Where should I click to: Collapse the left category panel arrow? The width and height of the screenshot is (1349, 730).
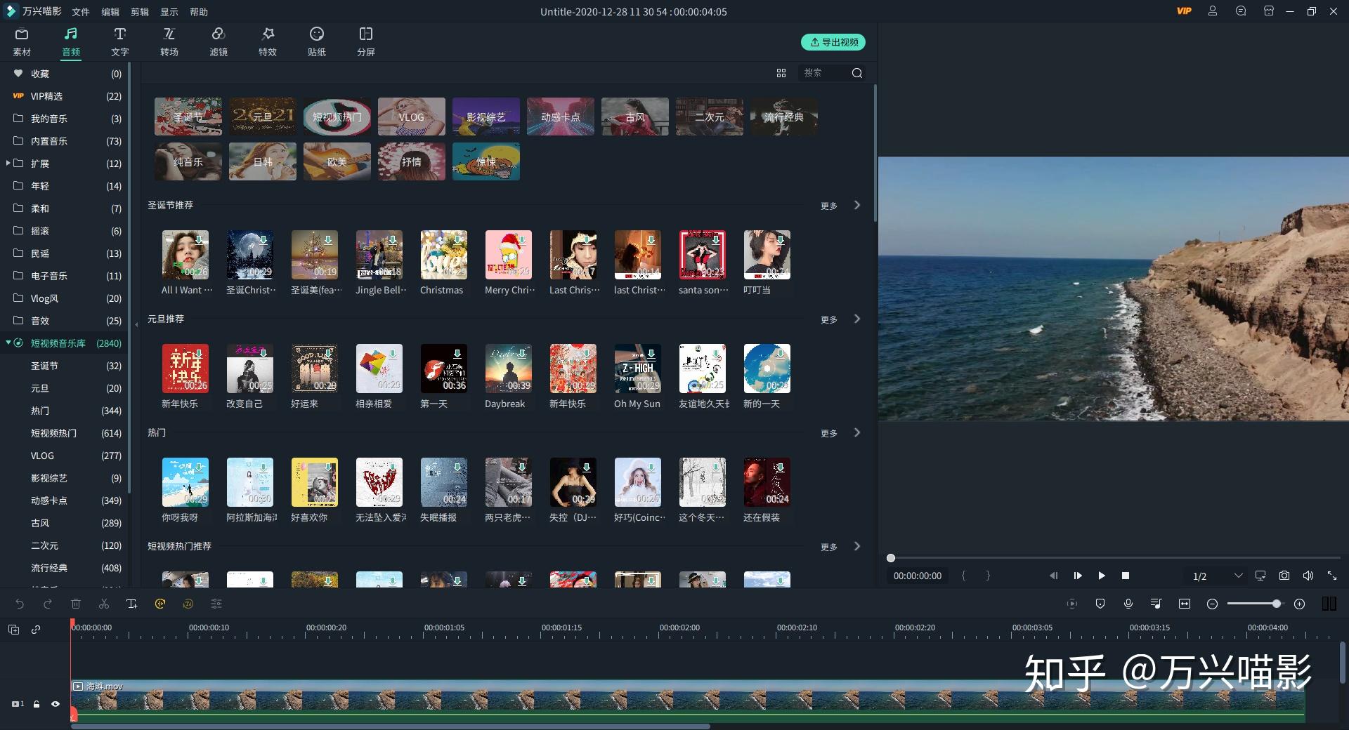point(136,324)
